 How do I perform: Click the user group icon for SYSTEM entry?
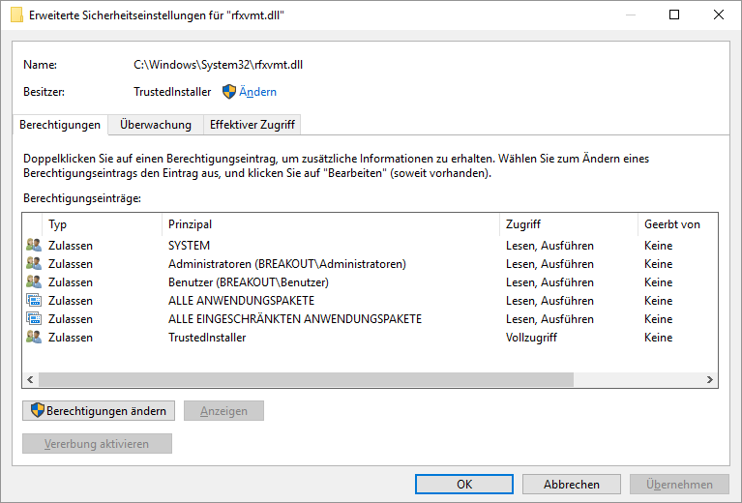point(34,245)
